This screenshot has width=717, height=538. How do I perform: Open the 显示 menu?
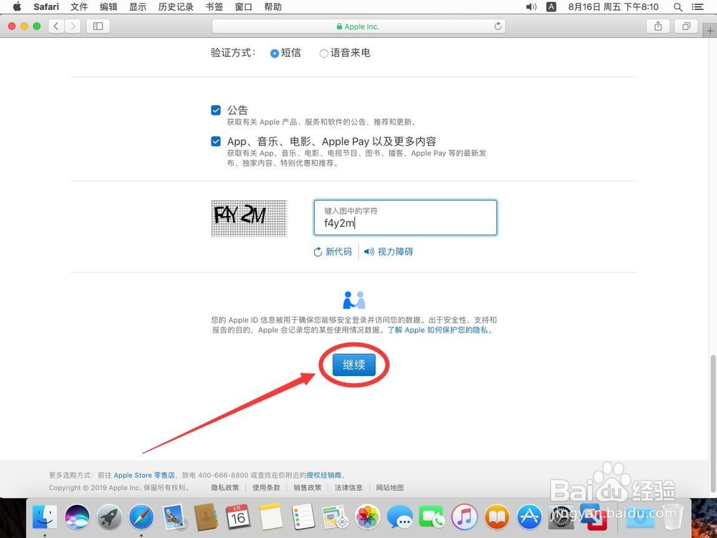[138, 7]
